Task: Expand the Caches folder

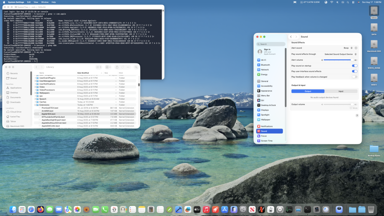Action: [x=35, y=102]
